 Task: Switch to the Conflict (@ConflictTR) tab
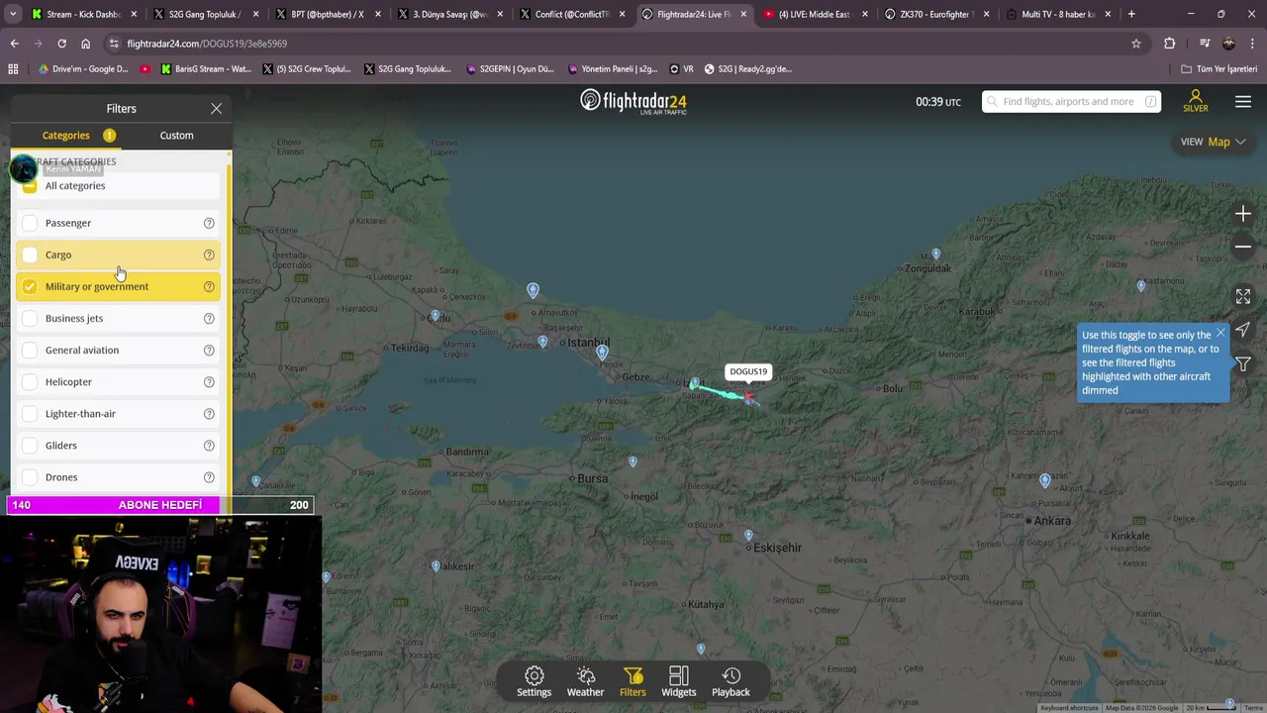coord(571,14)
